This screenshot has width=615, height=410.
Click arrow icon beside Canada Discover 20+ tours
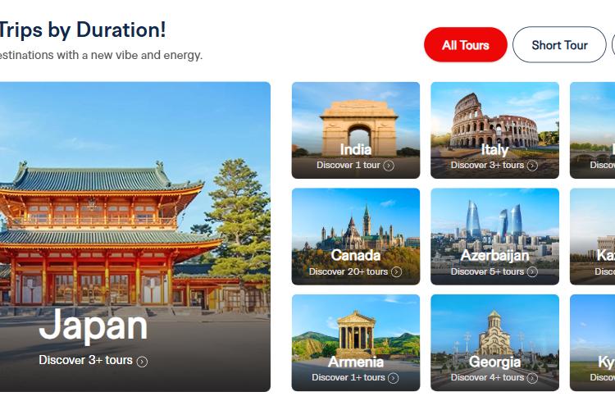tap(397, 272)
